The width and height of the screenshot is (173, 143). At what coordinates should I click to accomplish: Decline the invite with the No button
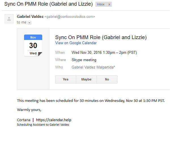click(x=107, y=79)
